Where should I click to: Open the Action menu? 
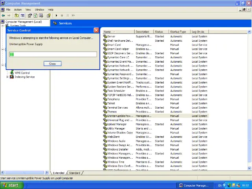coord(18,9)
